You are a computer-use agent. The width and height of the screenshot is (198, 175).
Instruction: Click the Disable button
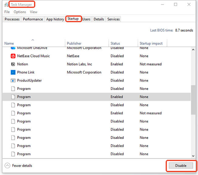click(x=181, y=166)
